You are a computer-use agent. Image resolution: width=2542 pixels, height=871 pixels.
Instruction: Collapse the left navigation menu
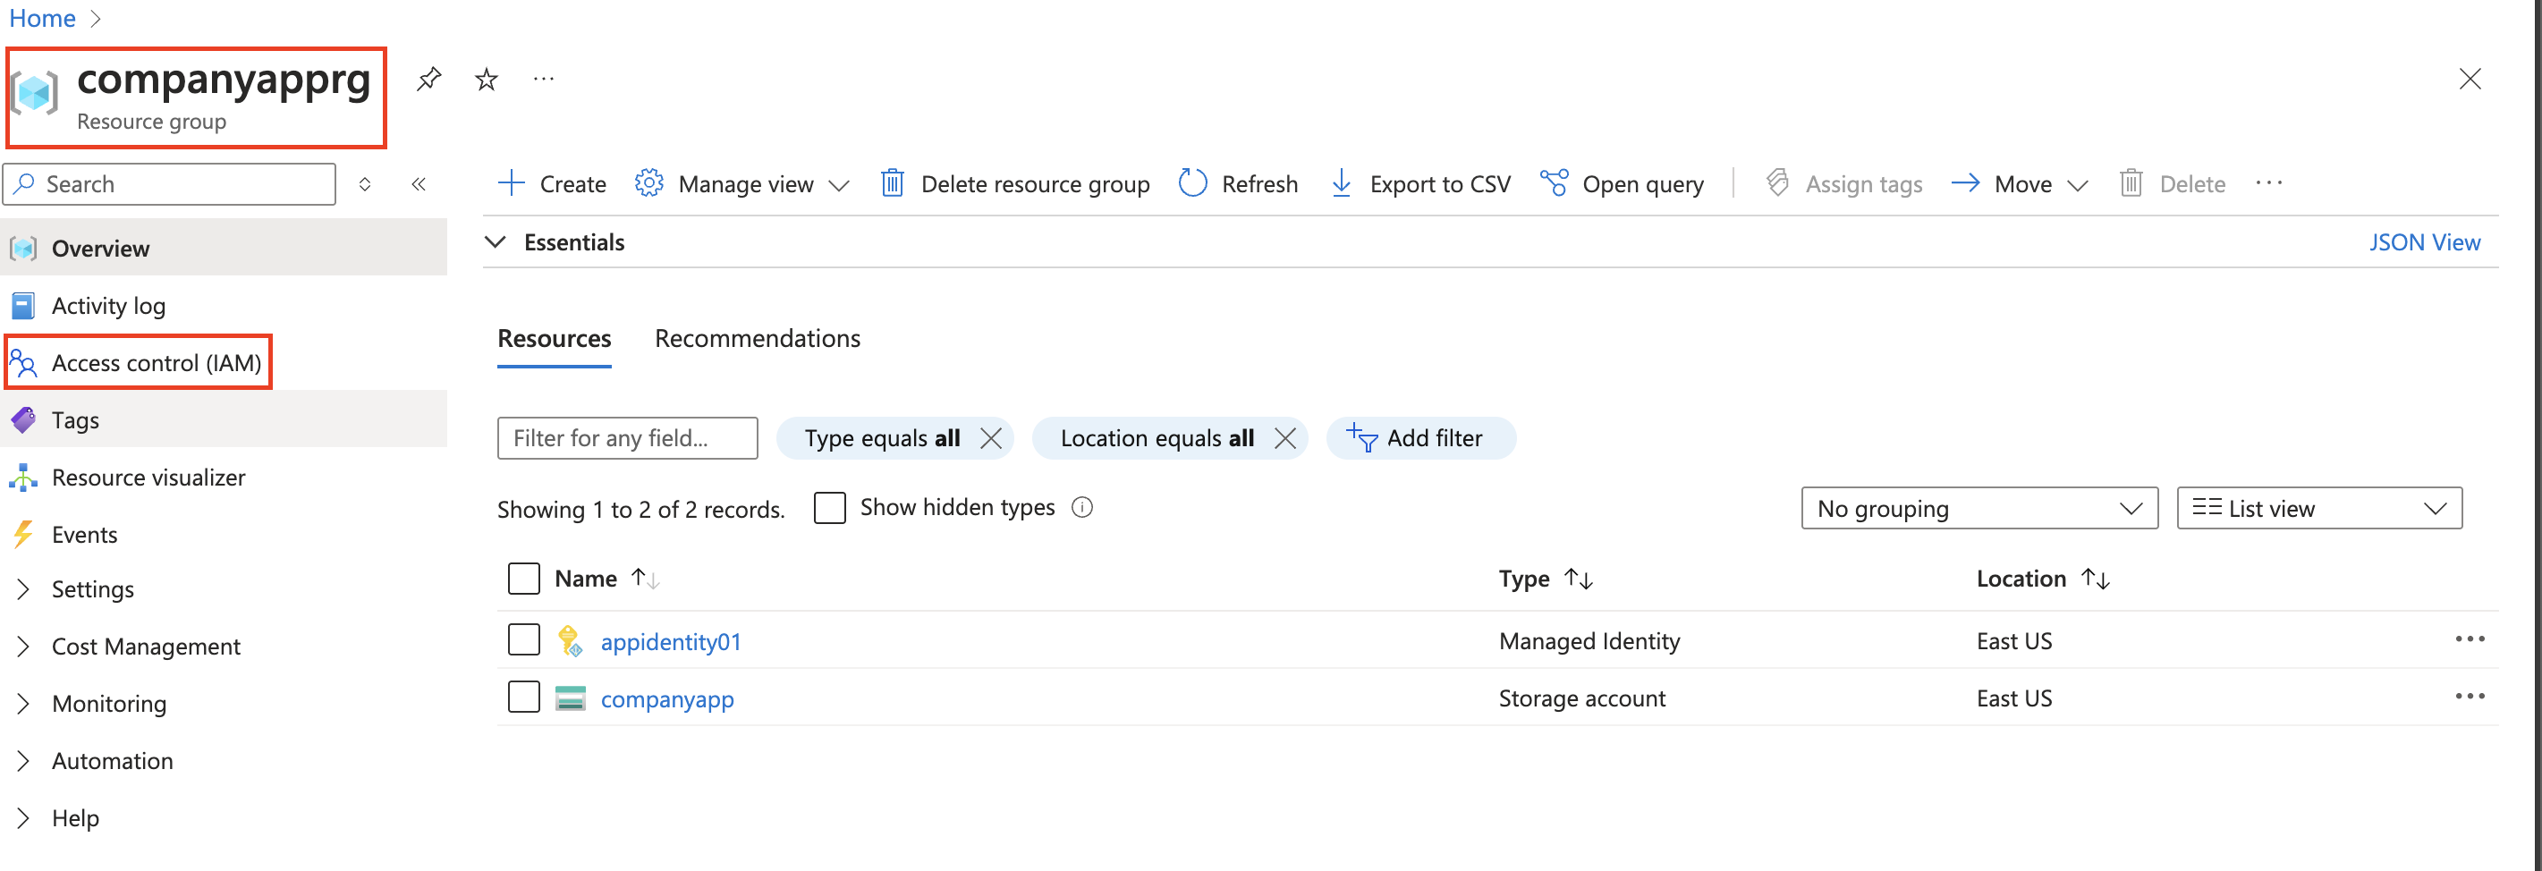[419, 184]
